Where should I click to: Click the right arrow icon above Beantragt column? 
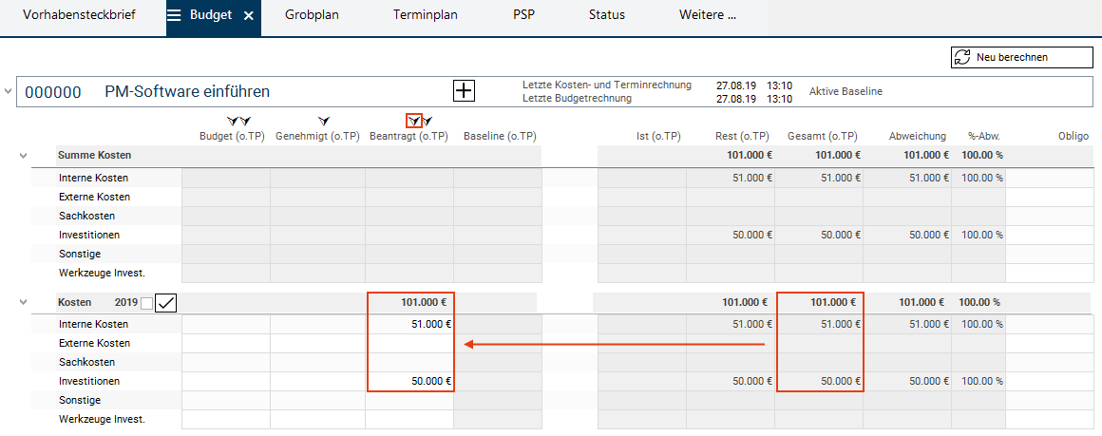coord(427,122)
